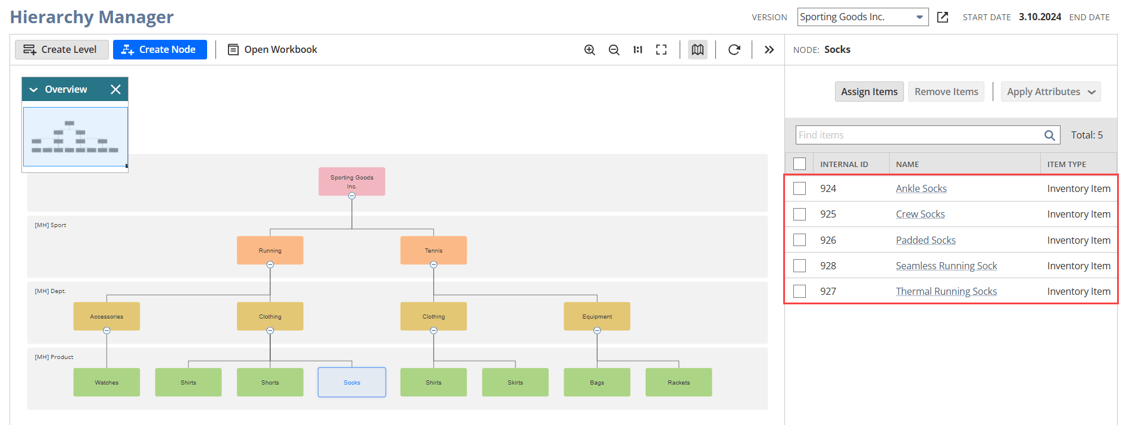Select the Equipment node
1126x425 pixels.
coord(597,316)
